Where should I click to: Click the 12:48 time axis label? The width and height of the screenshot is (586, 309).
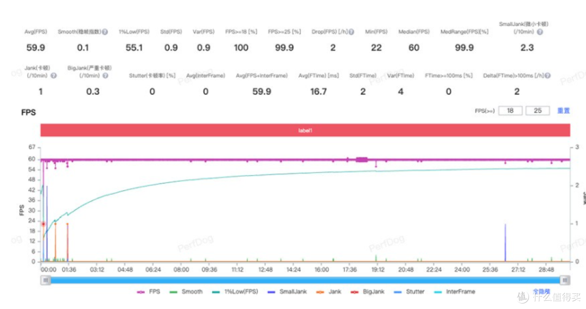tap(265, 269)
